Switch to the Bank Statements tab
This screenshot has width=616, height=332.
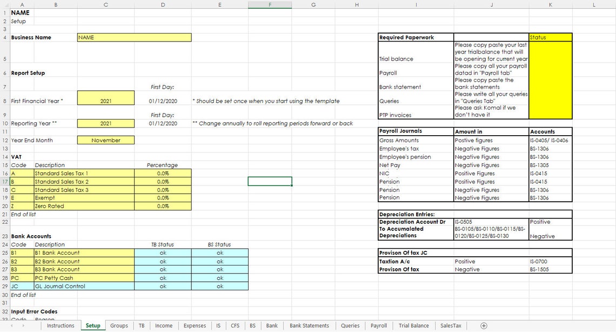(309, 326)
